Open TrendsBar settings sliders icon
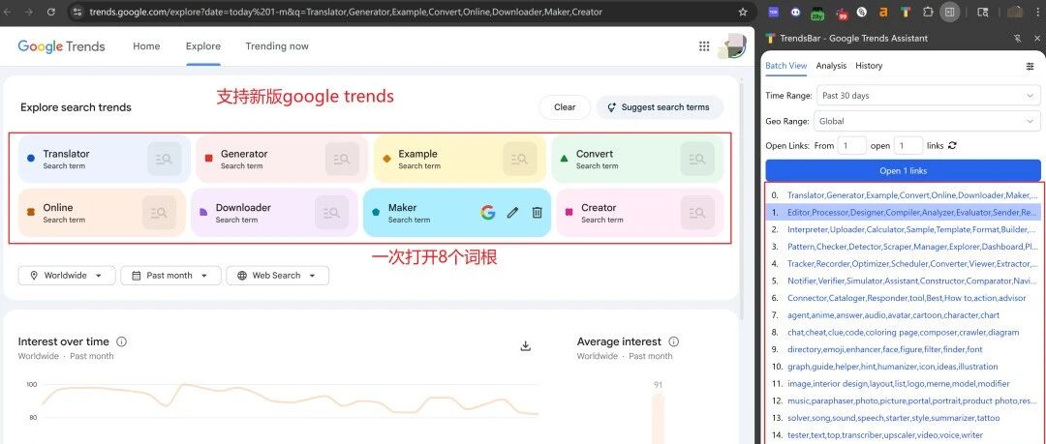 (1030, 66)
